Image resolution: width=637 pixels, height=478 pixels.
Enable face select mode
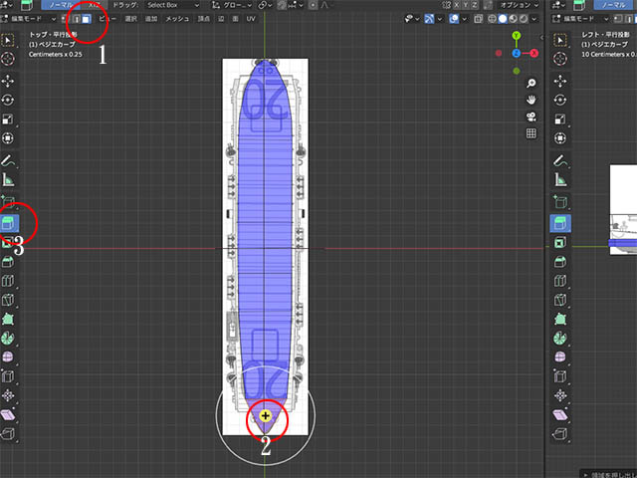(87, 19)
